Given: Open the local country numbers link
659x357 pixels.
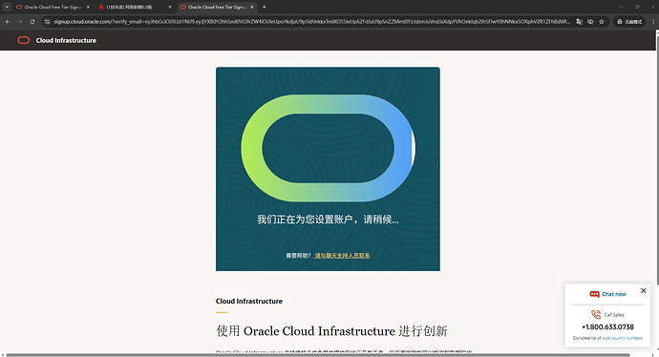Looking at the screenshot, I should [622, 338].
